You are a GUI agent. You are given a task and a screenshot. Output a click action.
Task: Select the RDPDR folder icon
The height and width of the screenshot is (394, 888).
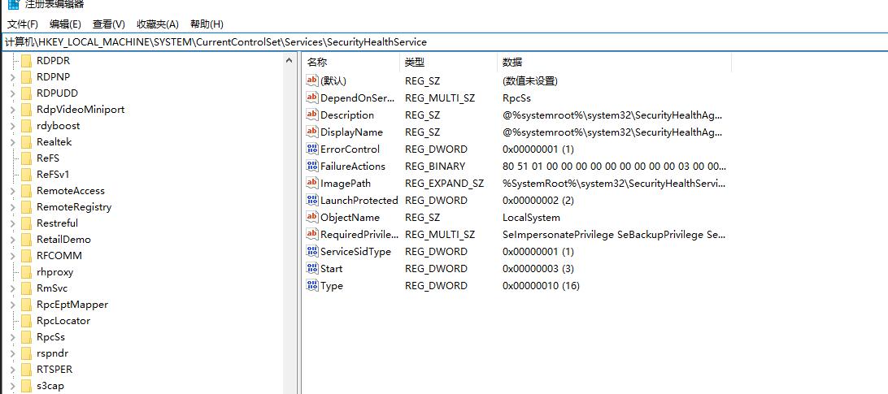(26, 61)
